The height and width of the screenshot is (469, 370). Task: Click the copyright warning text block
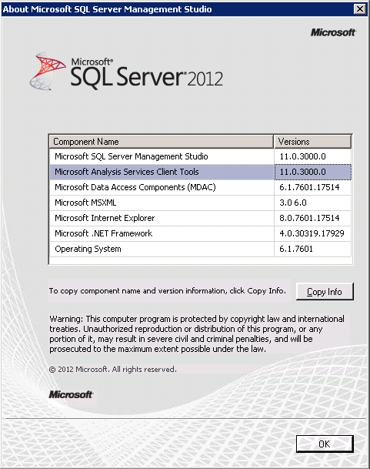click(x=197, y=333)
